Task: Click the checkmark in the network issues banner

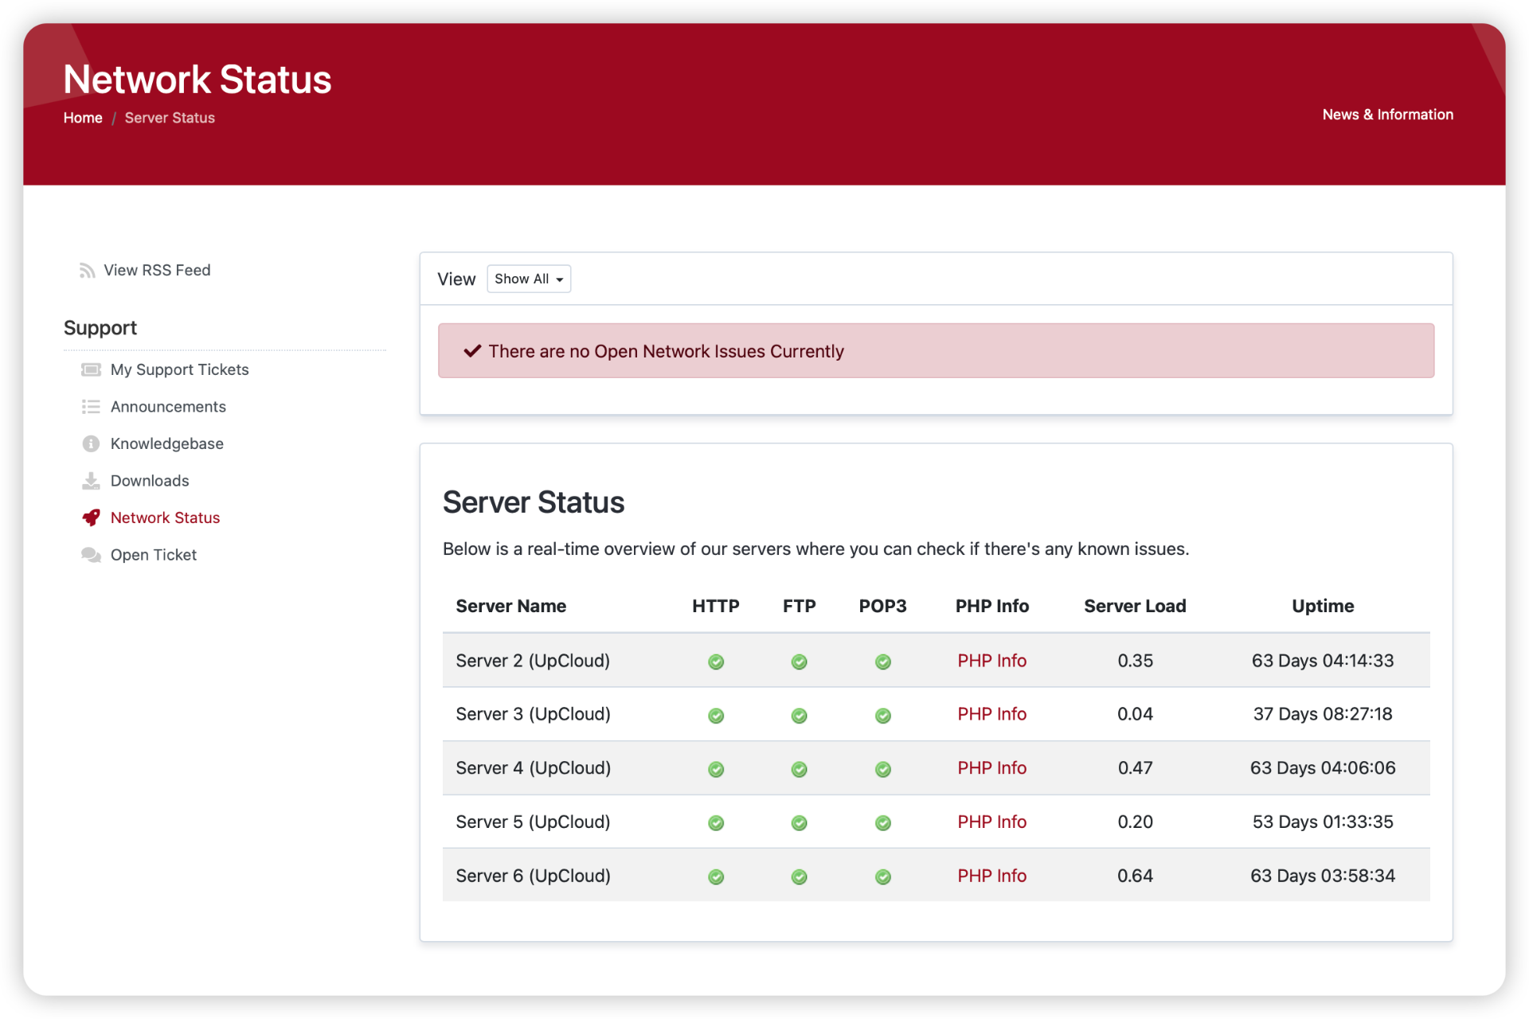Action: (471, 350)
